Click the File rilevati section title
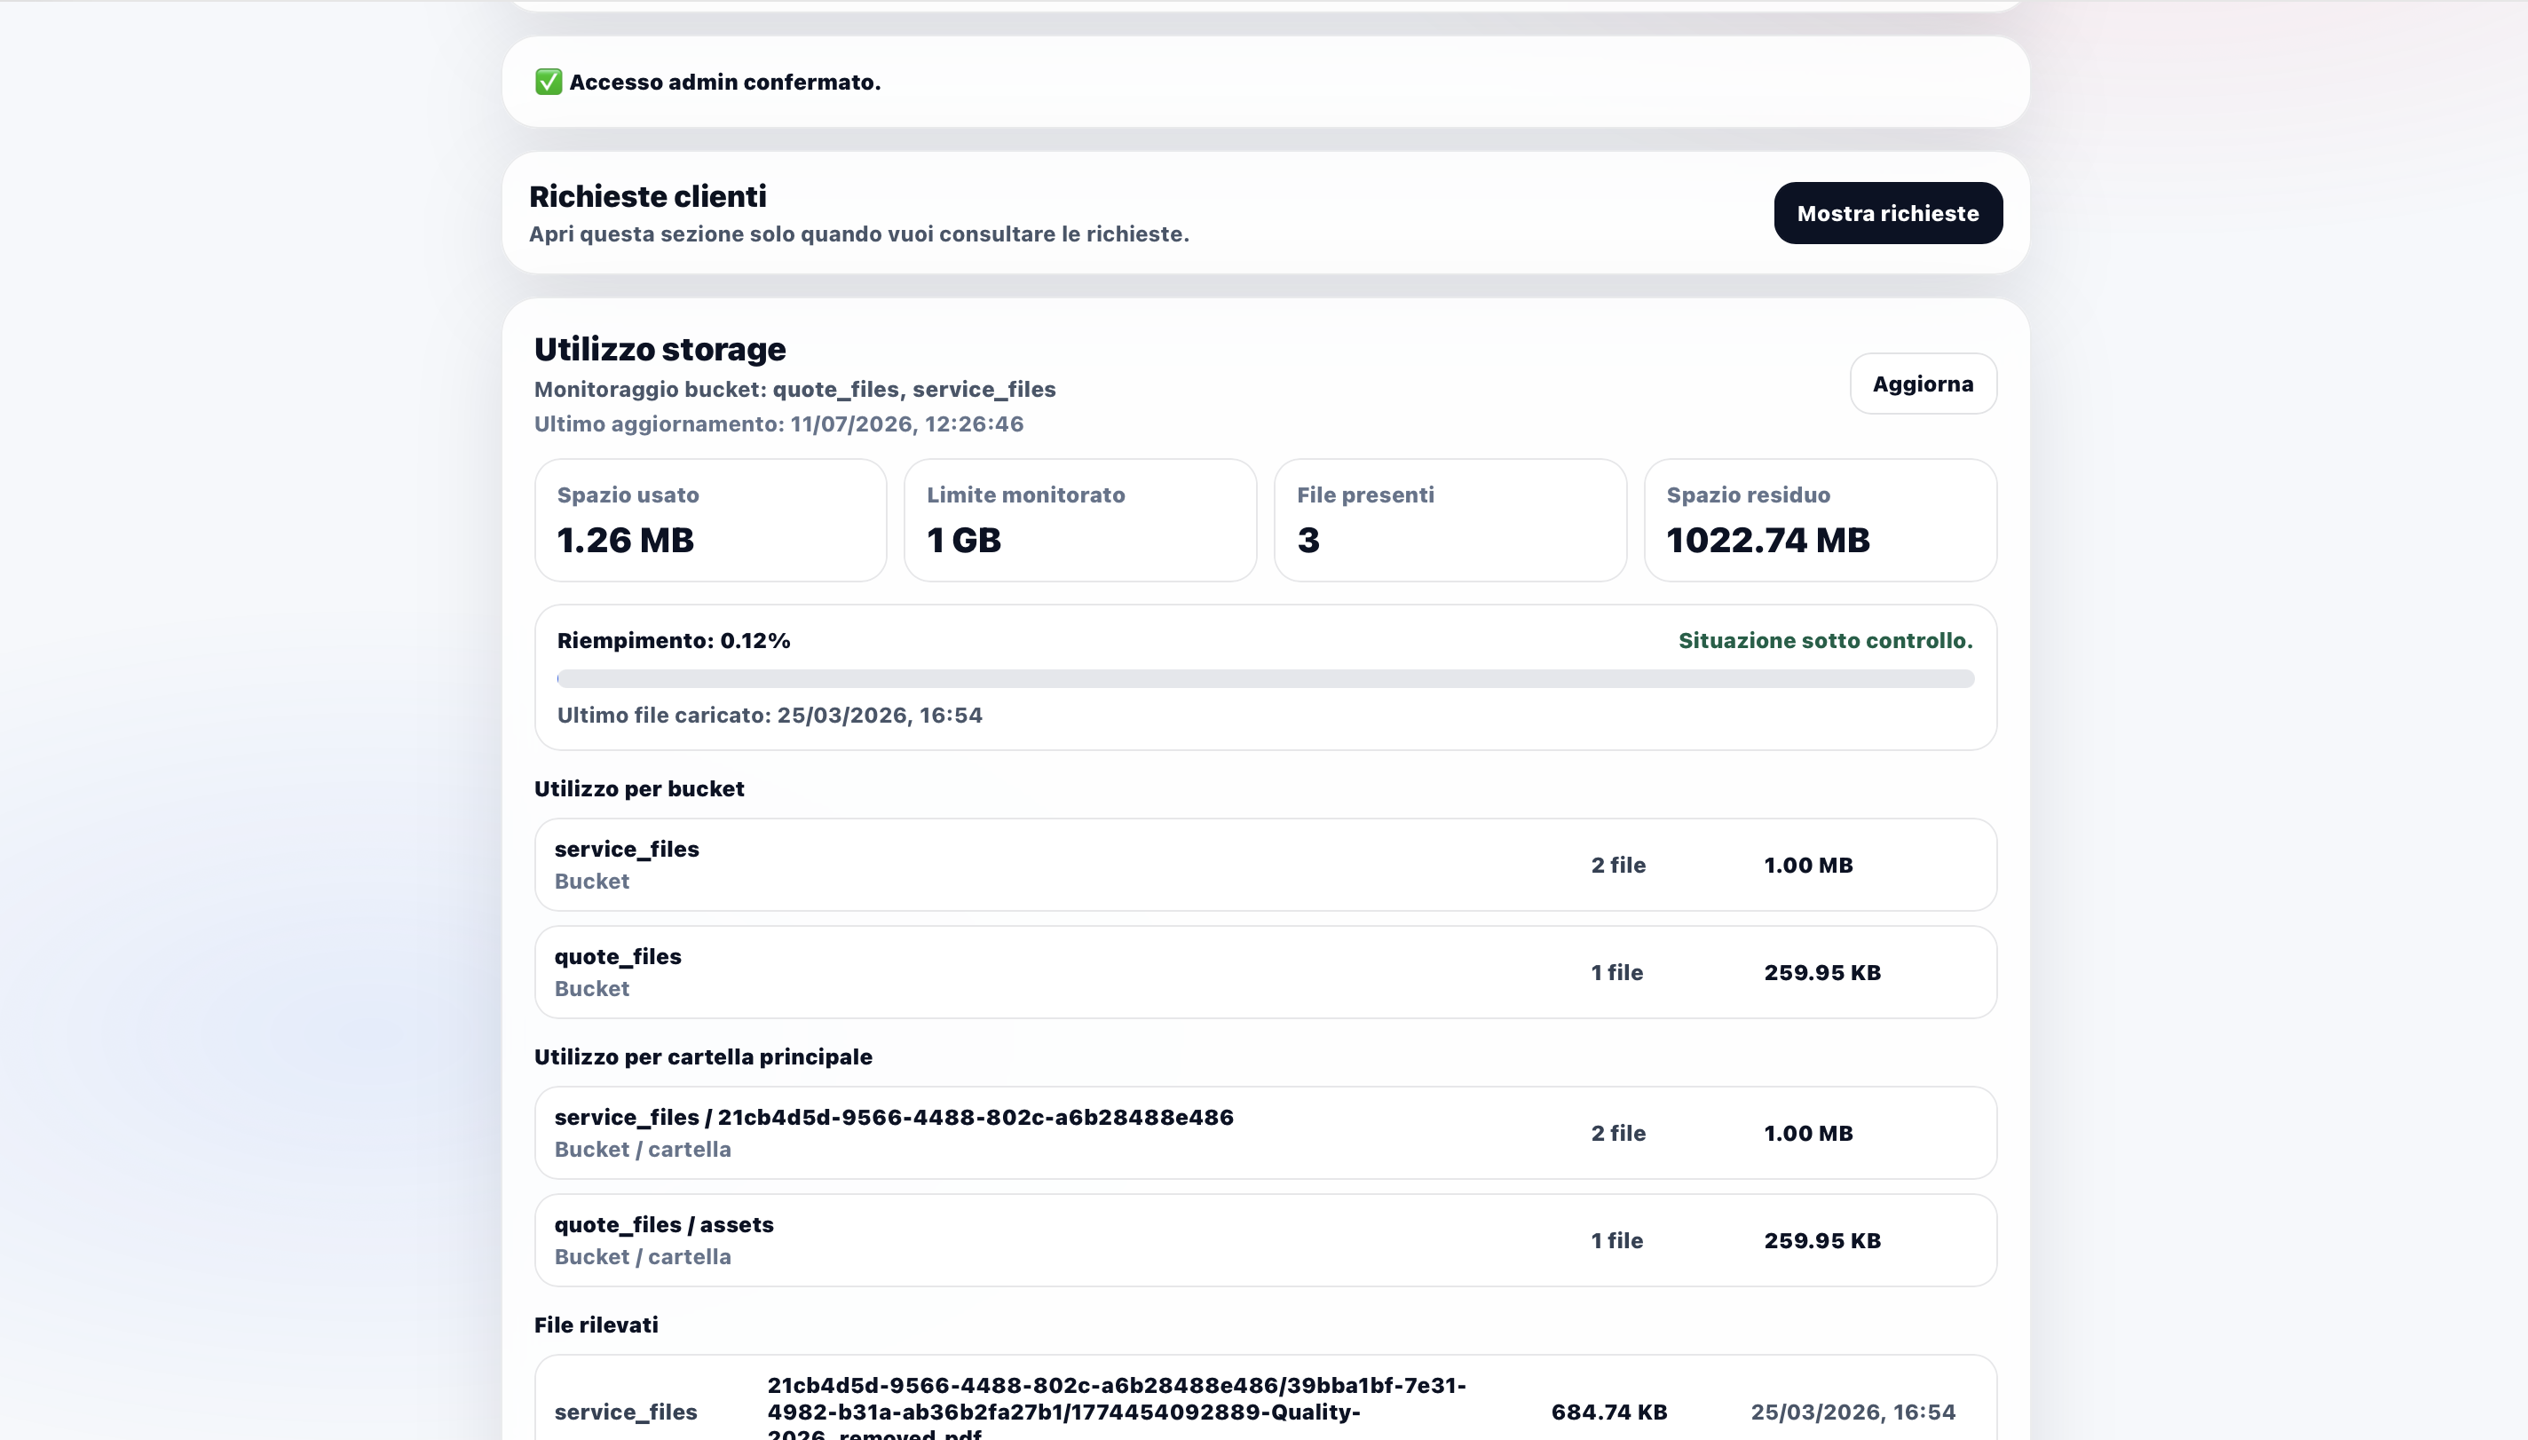Image resolution: width=2528 pixels, height=1440 pixels. (596, 1325)
